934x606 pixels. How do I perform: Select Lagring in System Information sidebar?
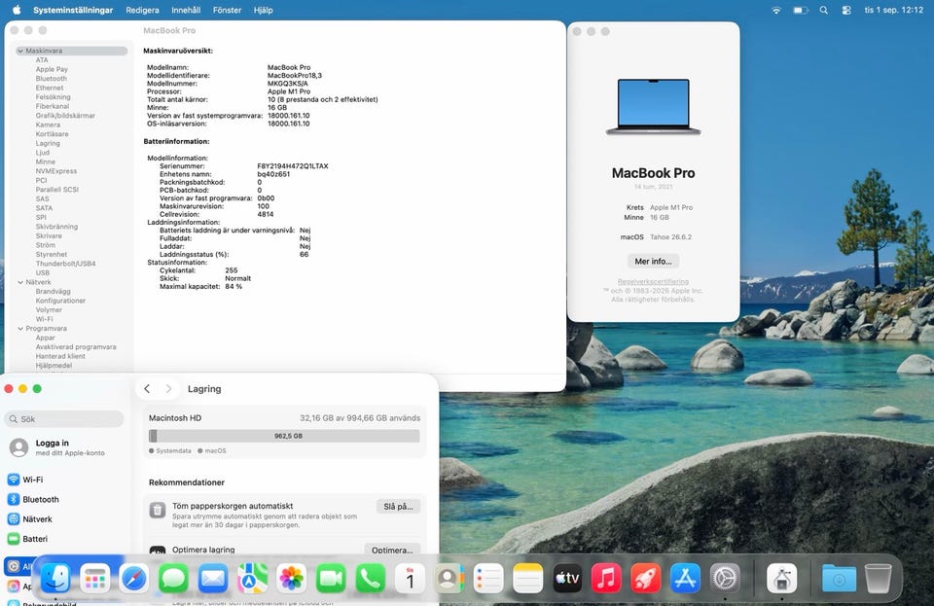pyautogui.click(x=48, y=143)
